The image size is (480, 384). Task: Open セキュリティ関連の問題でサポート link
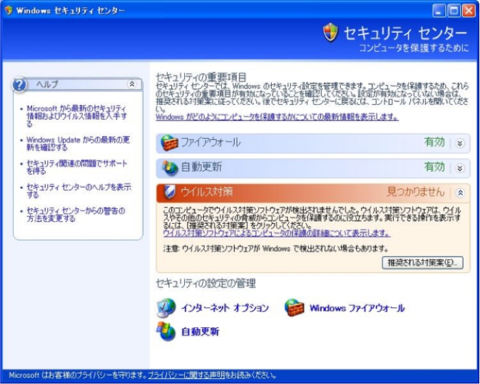coord(75,167)
